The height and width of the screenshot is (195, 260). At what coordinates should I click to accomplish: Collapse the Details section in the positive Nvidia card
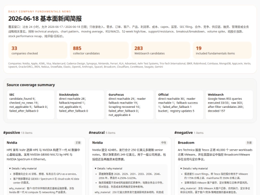click(x=23, y=169)
